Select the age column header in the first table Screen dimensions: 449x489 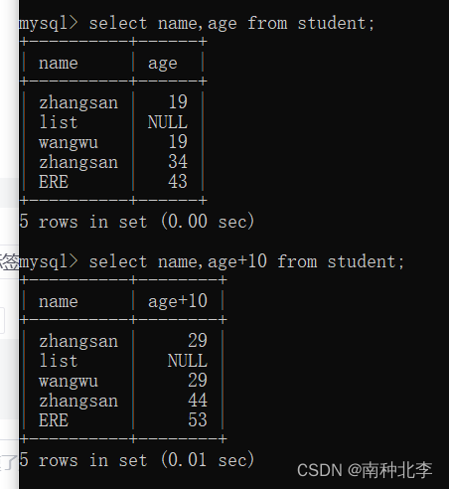[163, 64]
